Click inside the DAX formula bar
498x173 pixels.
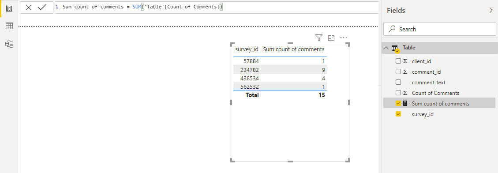tap(217, 8)
